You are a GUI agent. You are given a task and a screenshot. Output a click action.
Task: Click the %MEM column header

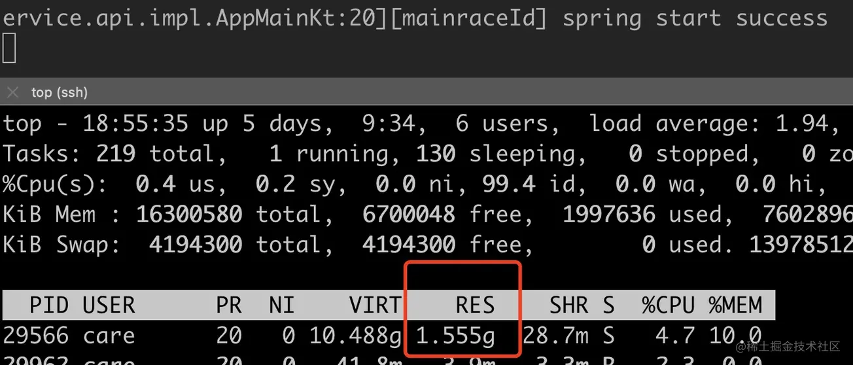click(x=735, y=305)
